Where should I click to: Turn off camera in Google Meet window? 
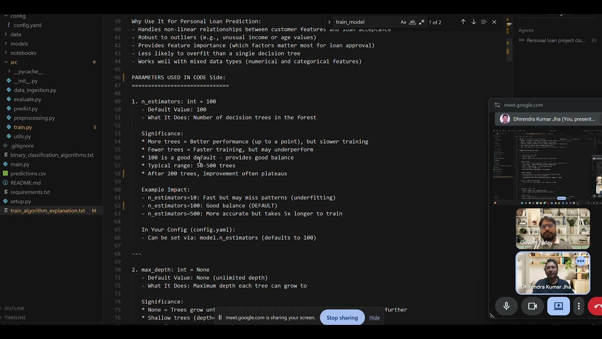[532, 306]
